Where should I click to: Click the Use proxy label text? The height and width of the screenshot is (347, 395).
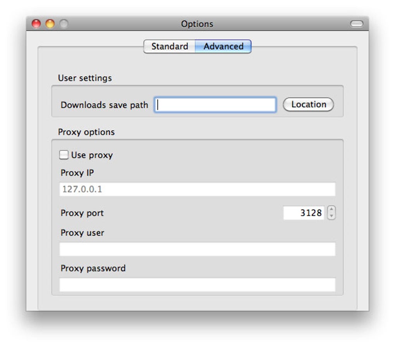[92, 155]
